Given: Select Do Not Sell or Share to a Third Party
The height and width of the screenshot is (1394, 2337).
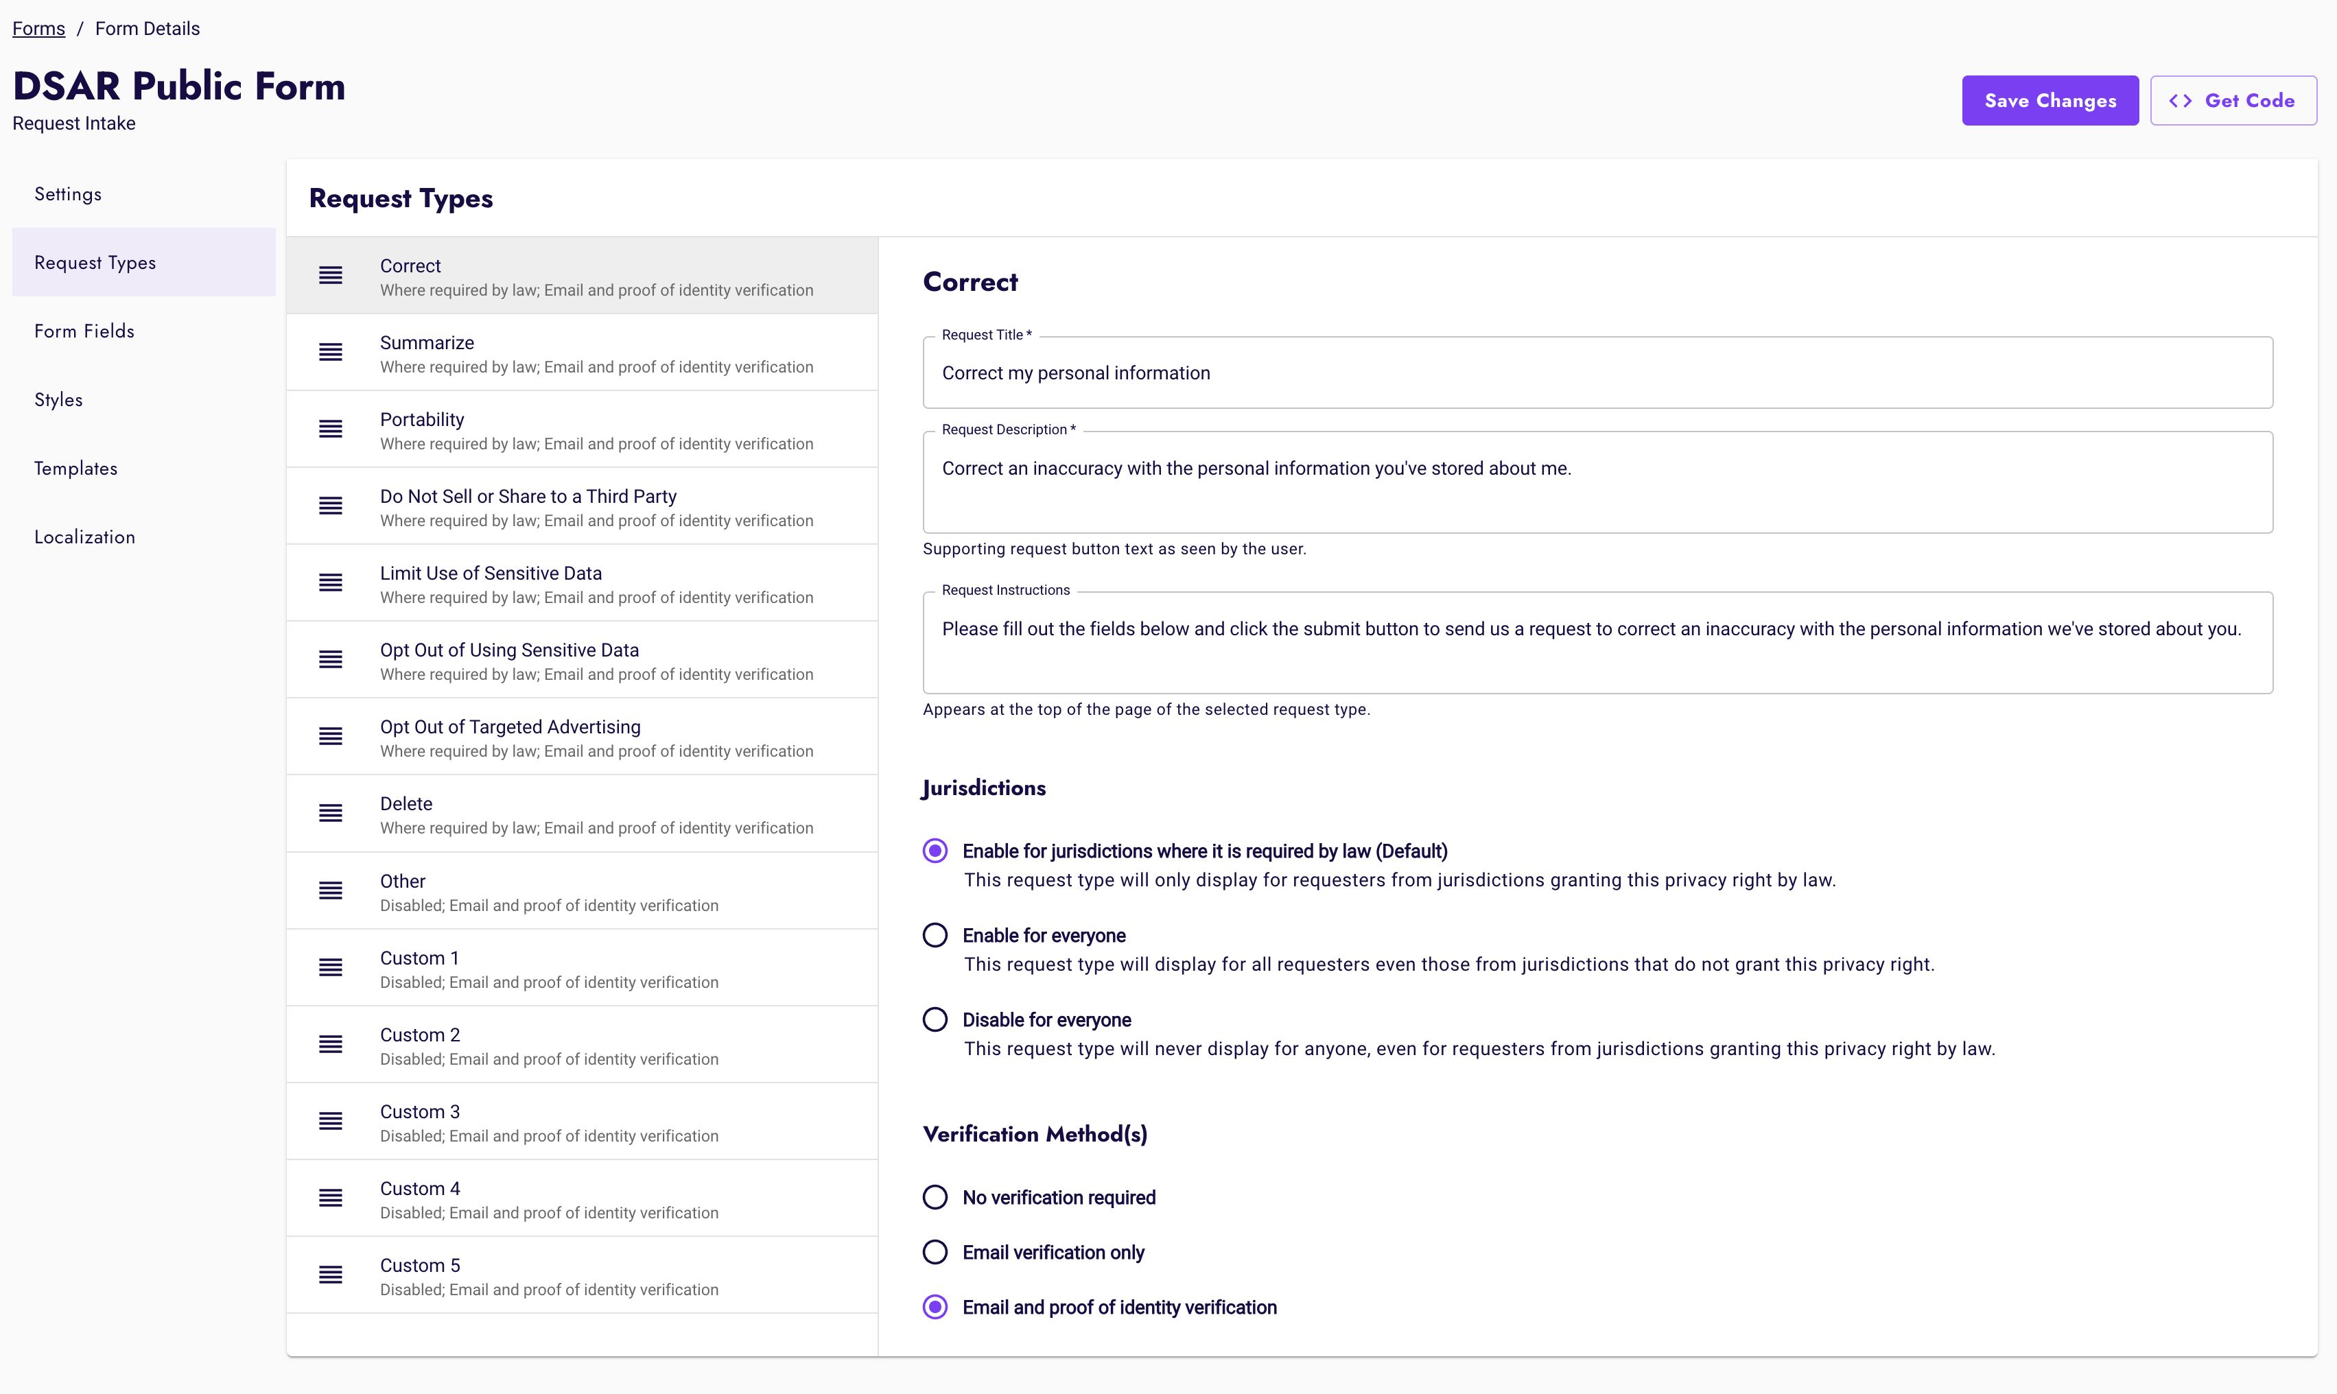Looking at the screenshot, I should [x=583, y=507].
